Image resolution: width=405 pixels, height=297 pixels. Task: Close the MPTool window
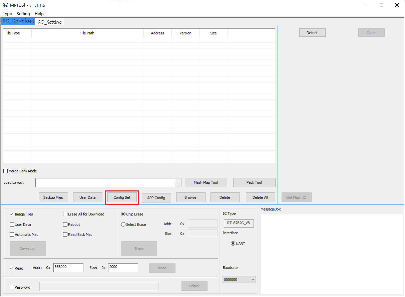397,5
